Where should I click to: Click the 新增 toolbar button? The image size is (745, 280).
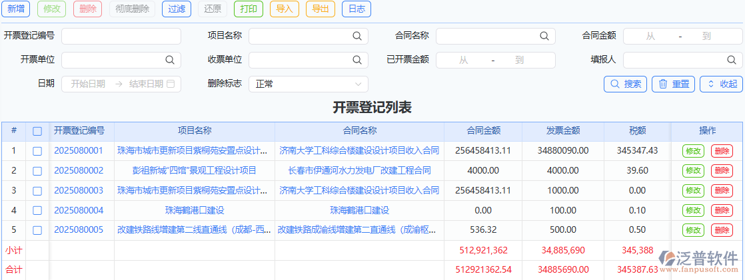(x=16, y=9)
